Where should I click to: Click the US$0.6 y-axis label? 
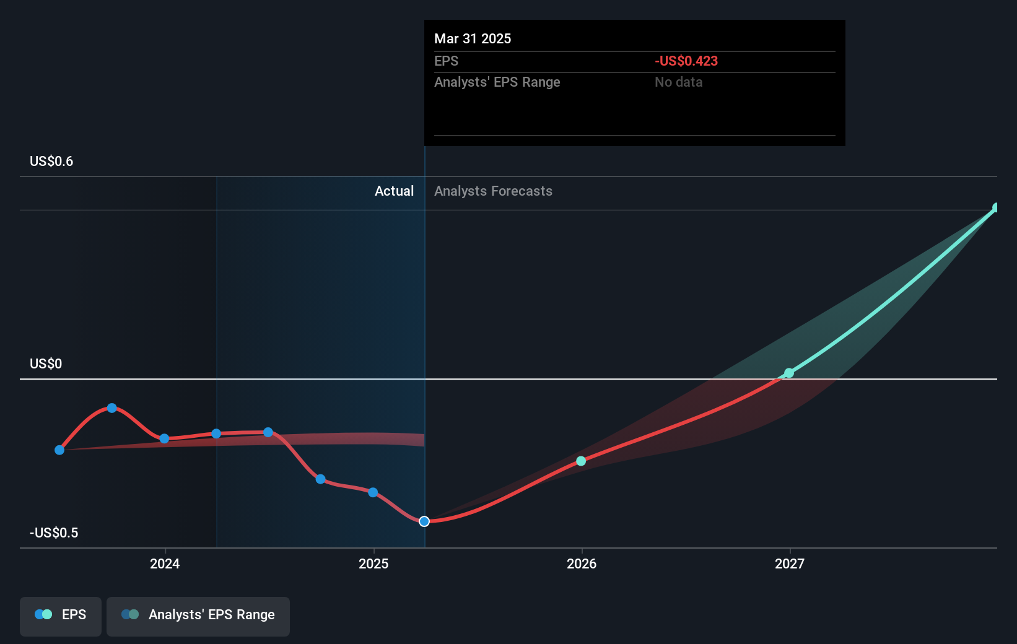coord(51,162)
